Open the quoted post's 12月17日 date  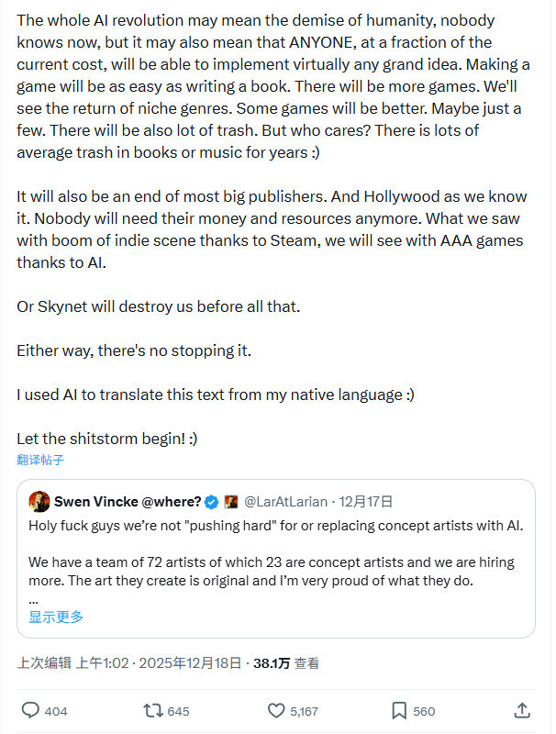367,501
